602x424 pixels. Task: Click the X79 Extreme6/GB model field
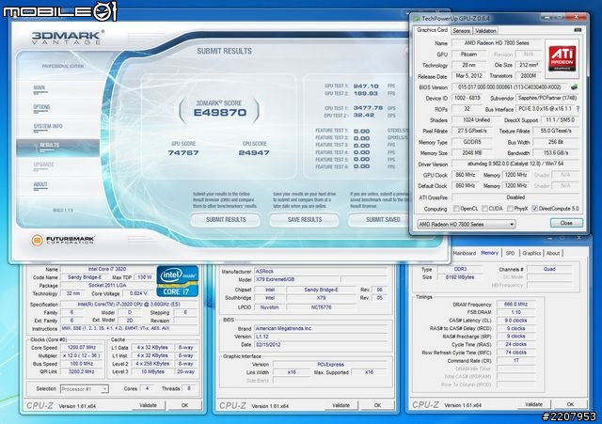tap(296, 279)
